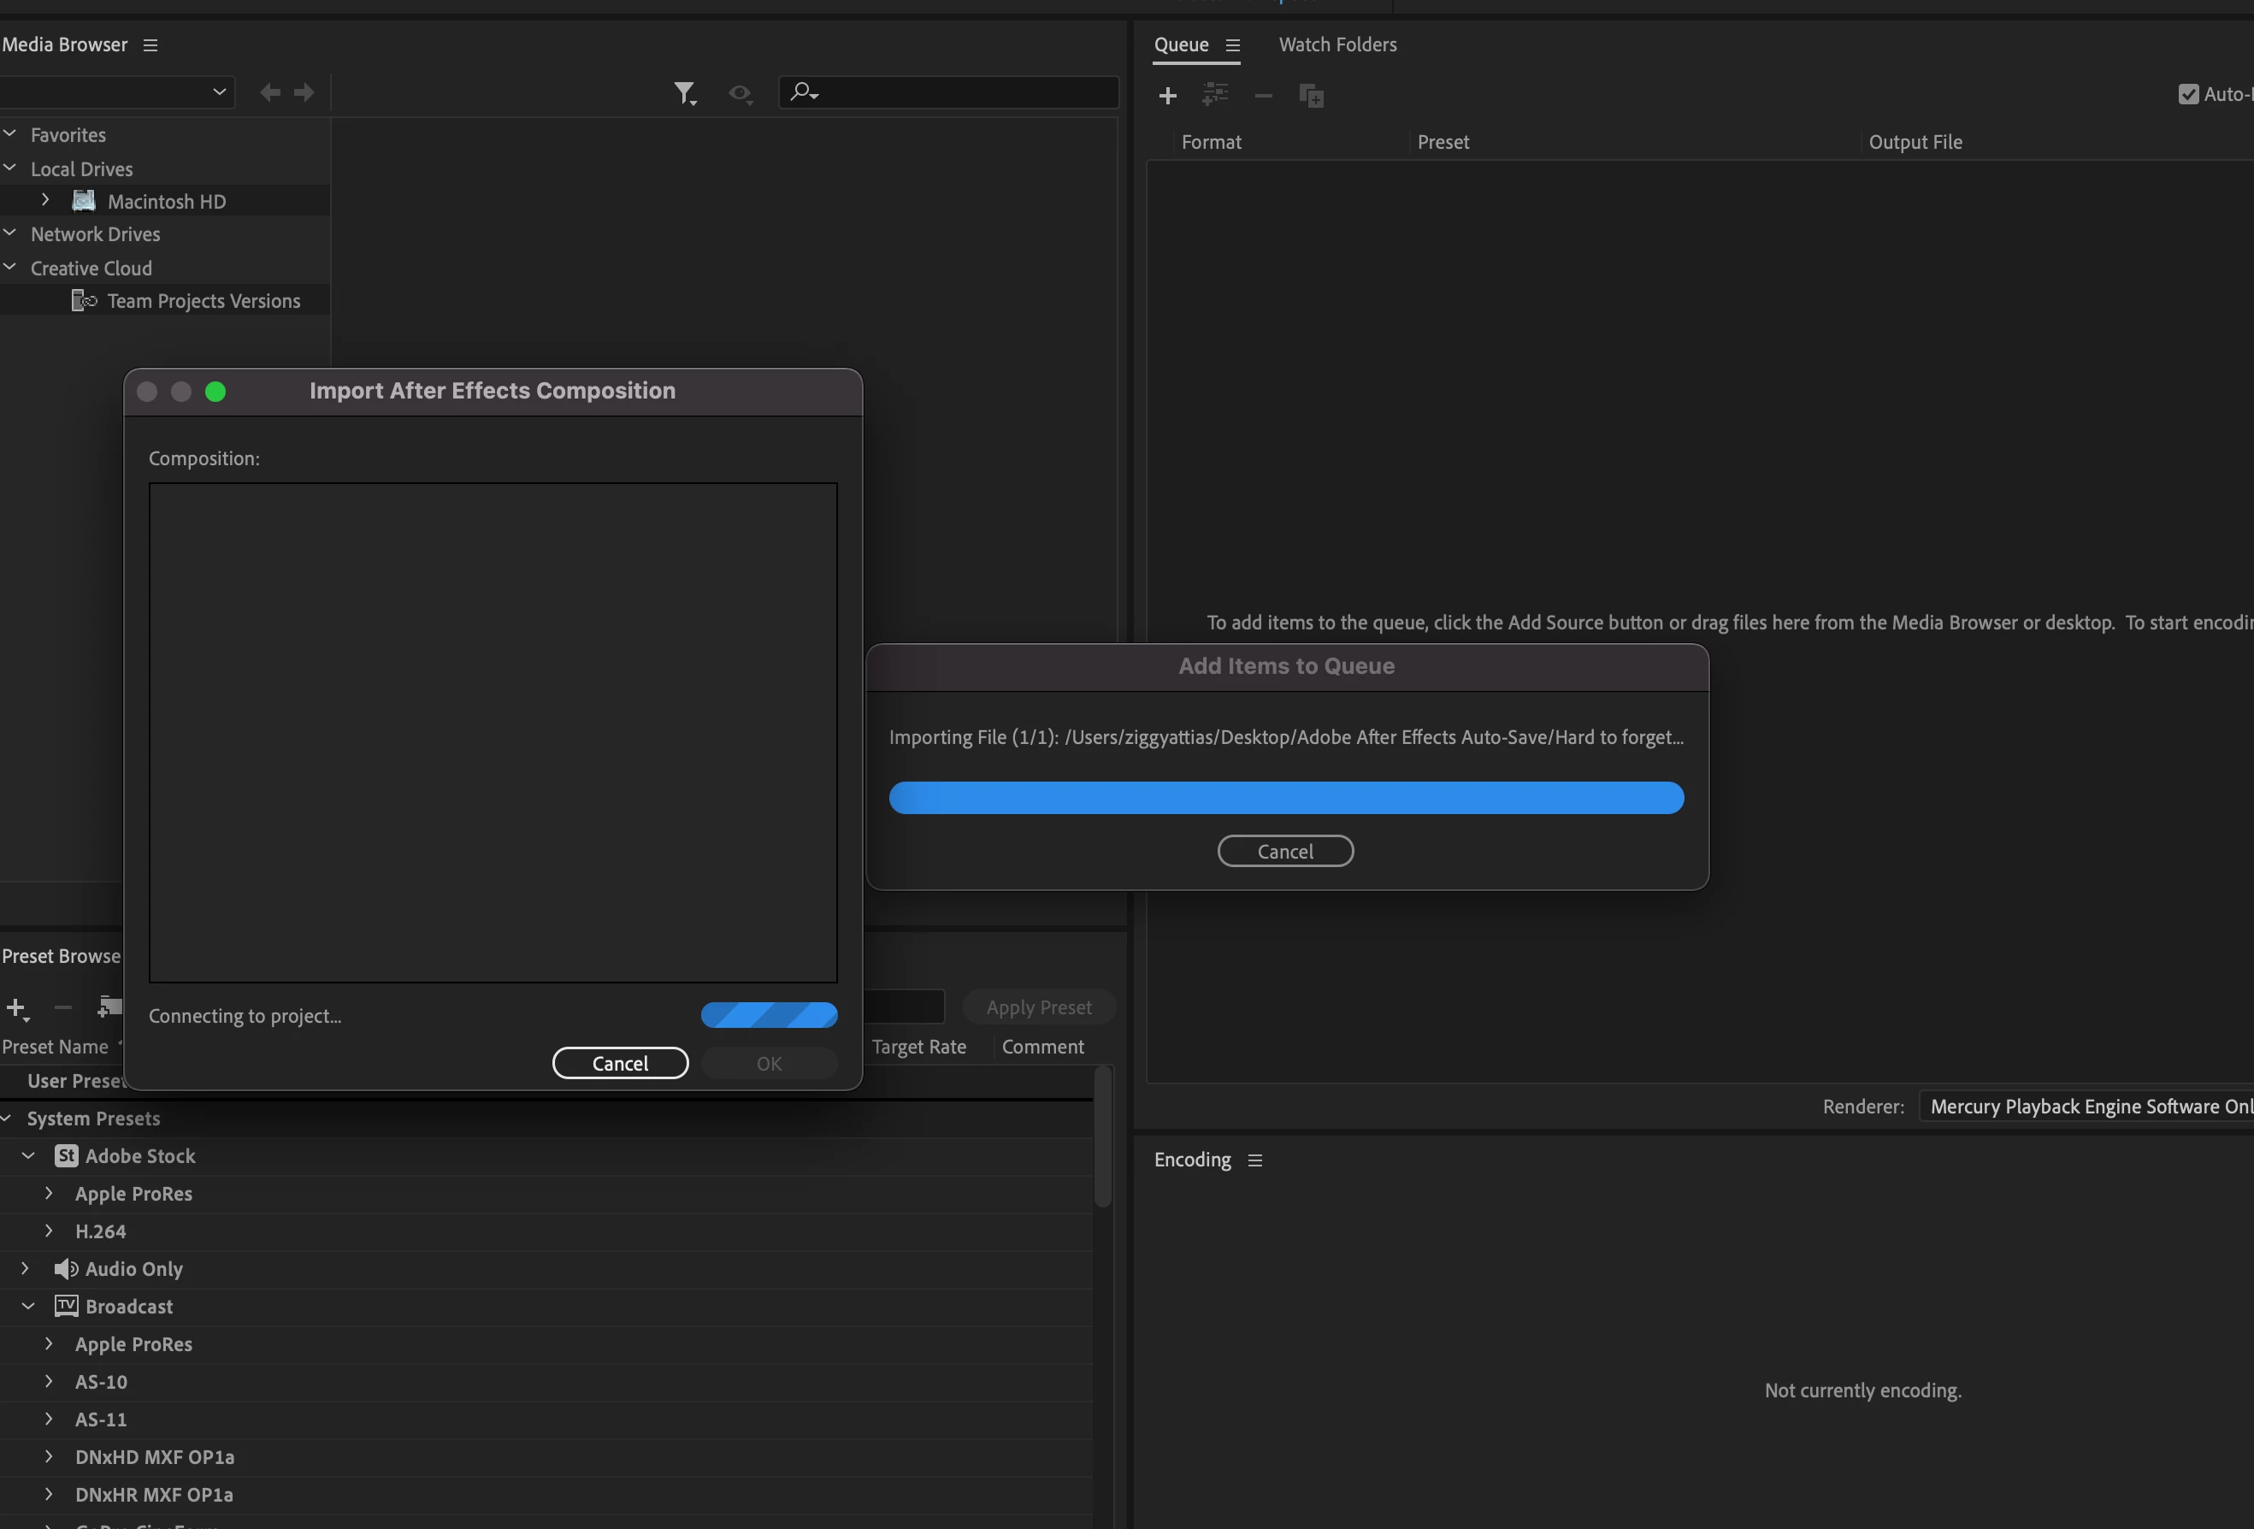Cancel the Import After Effects Composition dialog
The image size is (2254, 1529).
620,1063
